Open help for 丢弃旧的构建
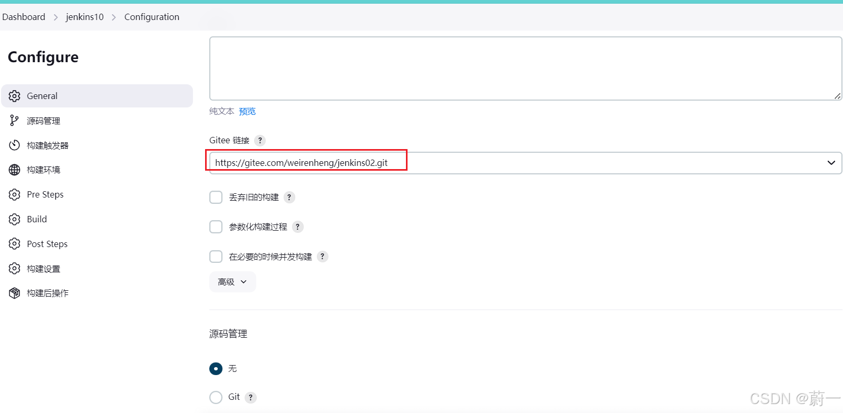 click(x=289, y=197)
